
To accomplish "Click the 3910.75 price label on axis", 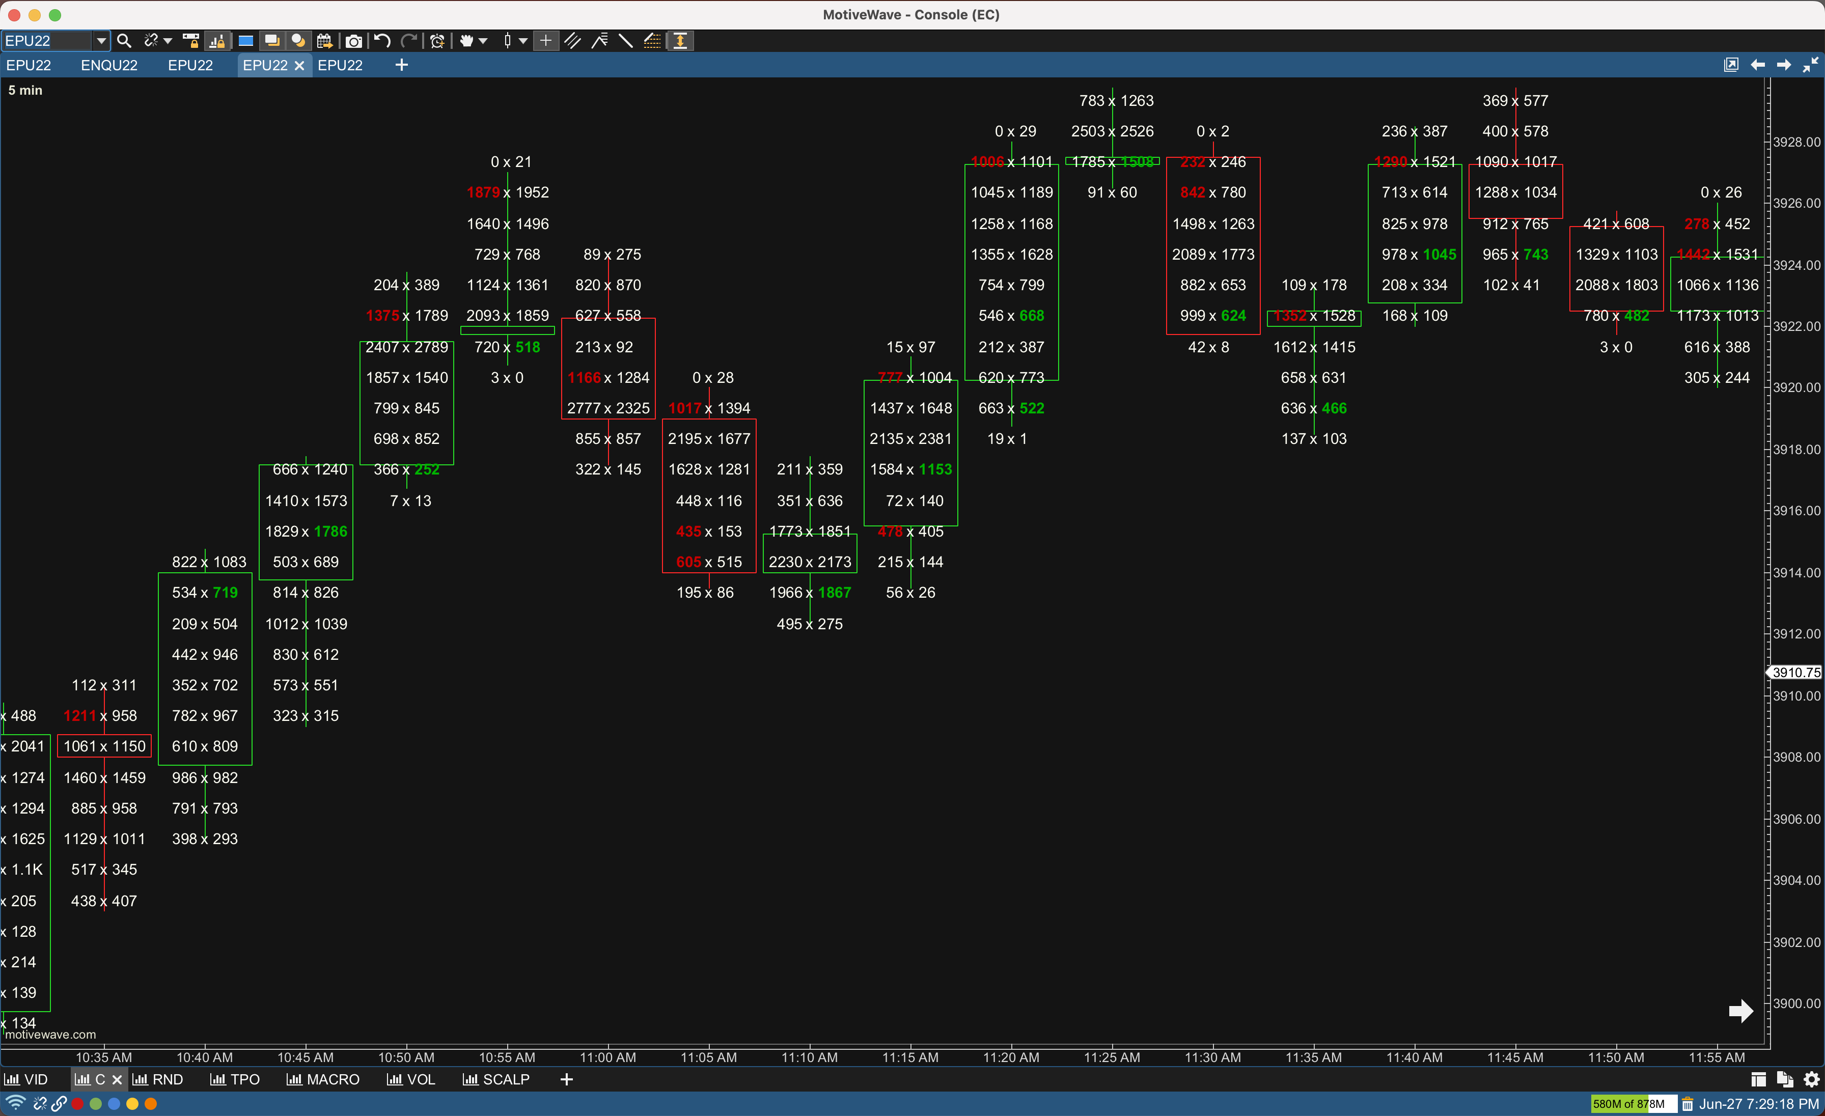I will (x=1796, y=673).
